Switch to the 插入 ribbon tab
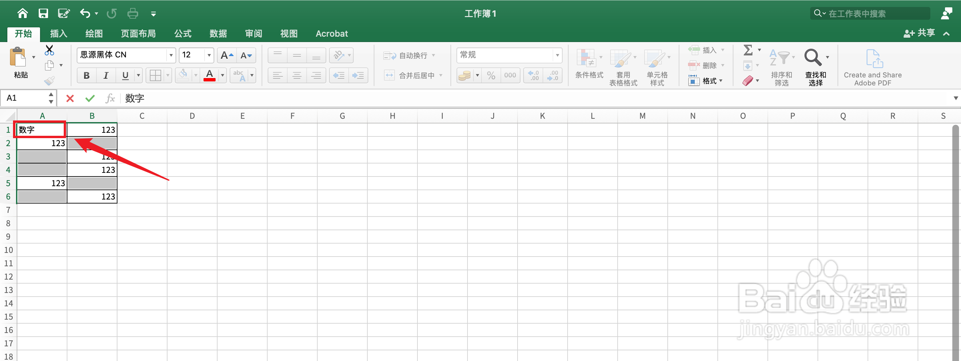This screenshot has width=961, height=361. 59,34
